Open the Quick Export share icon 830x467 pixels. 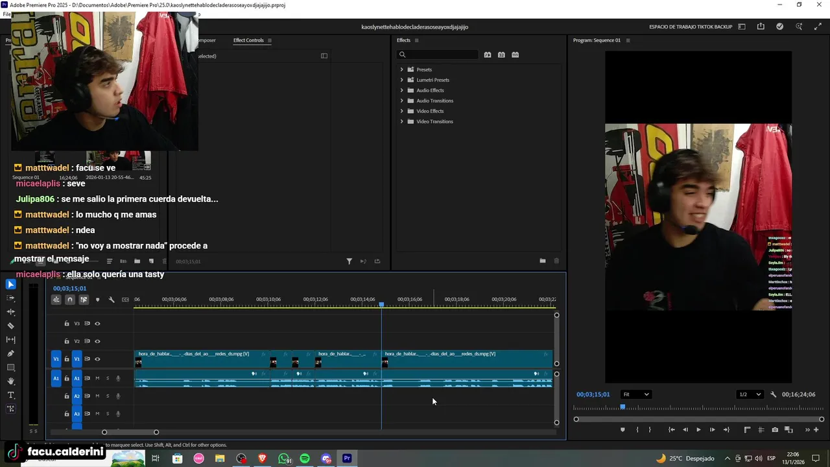point(761,27)
